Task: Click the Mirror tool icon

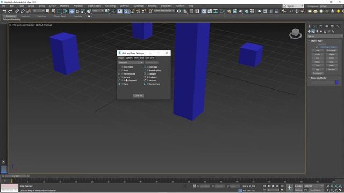Action: click(179, 11)
